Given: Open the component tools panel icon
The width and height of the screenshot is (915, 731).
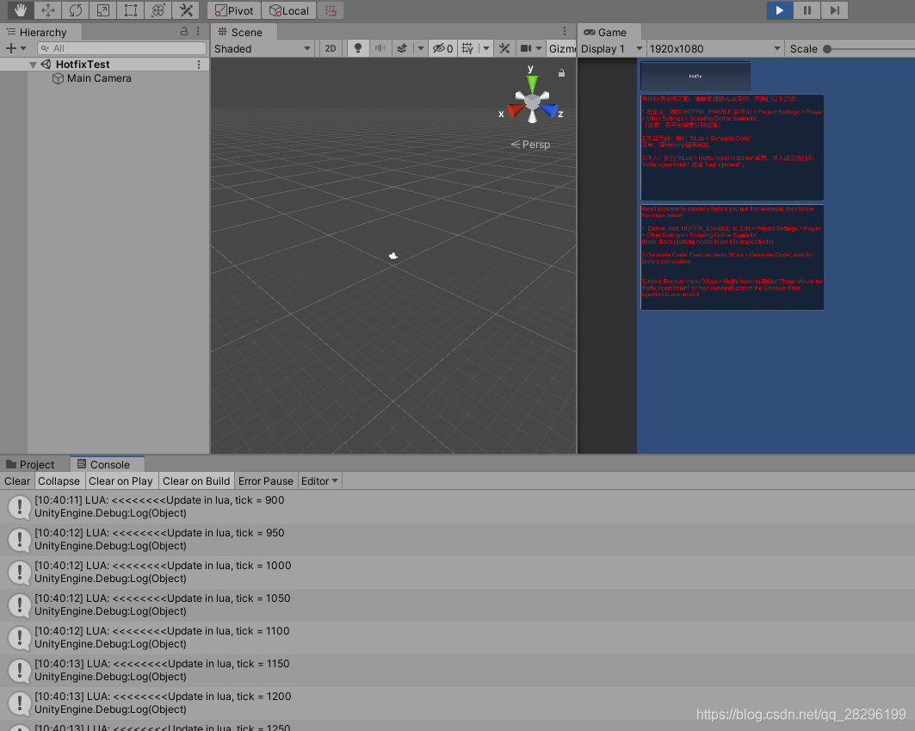Looking at the screenshot, I should [x=504, y=49].
